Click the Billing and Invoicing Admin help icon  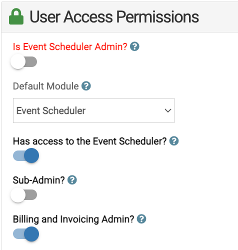[141, 219]
